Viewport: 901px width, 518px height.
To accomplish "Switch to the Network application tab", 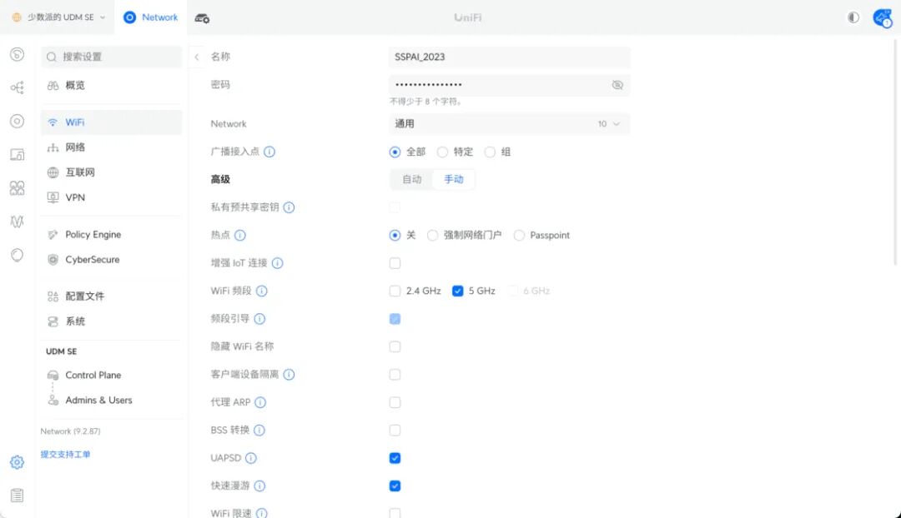I will click(x=150, y=17).
